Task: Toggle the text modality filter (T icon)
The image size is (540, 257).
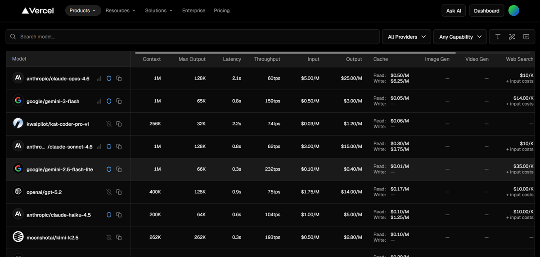Action: pyautogui.click(x=498, y=37)
